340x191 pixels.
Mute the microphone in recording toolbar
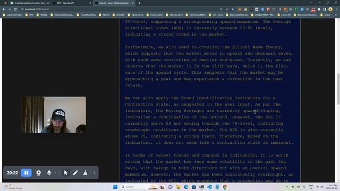(49, 173)
